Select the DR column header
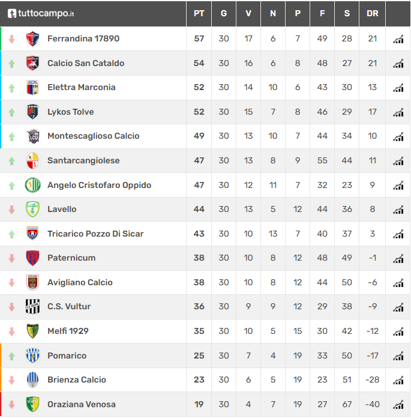Image resolution: width=411 pixels, height=418 pixels. pyautogui.click(x=373, y=13)
